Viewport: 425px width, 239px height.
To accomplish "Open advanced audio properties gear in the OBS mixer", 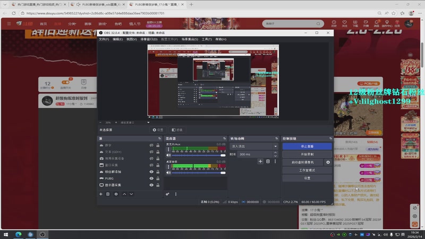I will (167, 194).
